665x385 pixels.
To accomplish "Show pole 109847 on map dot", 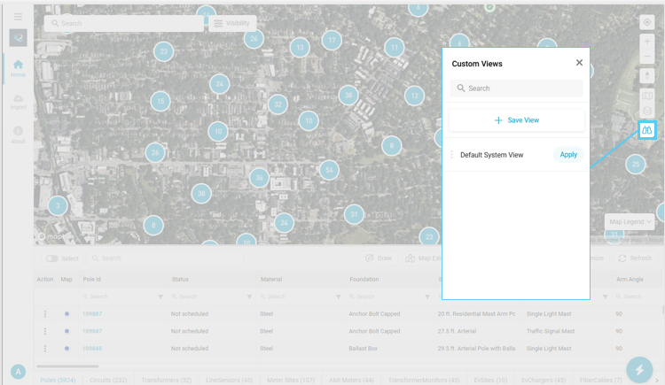I will click(66, 331).
